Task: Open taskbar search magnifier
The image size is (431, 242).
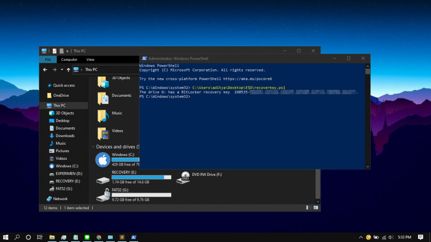Action: [17, 237]
